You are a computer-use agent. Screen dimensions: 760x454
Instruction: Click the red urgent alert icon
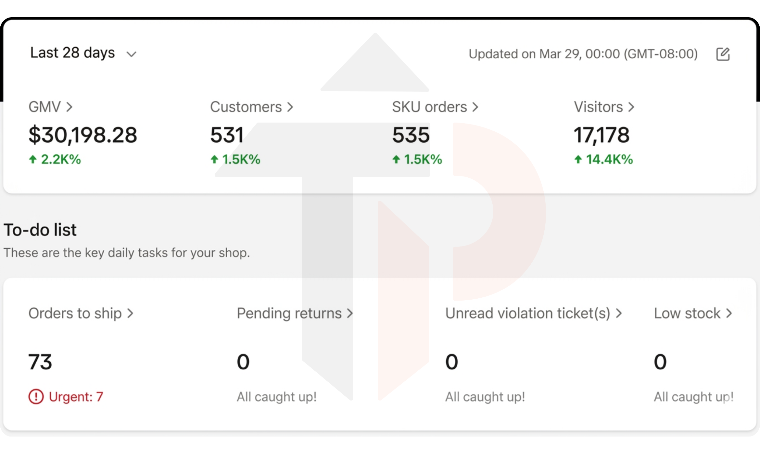point(36,397)
